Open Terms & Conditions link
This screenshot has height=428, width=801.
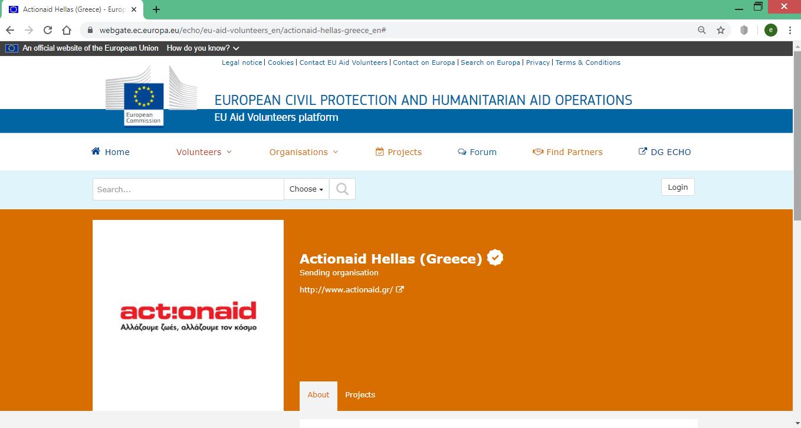pos(588,62)
